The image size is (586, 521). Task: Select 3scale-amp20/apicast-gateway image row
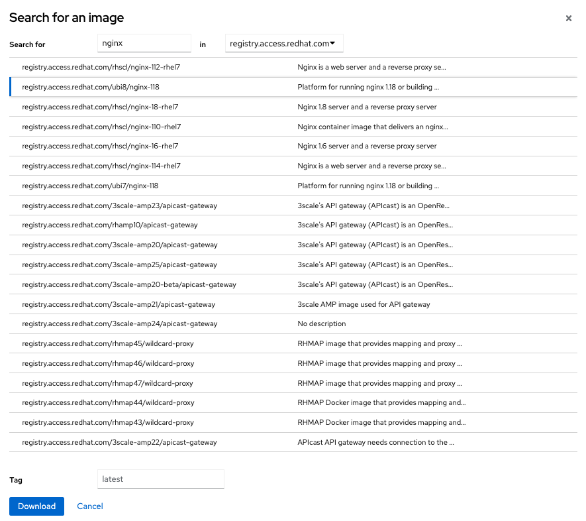point(293,245)
